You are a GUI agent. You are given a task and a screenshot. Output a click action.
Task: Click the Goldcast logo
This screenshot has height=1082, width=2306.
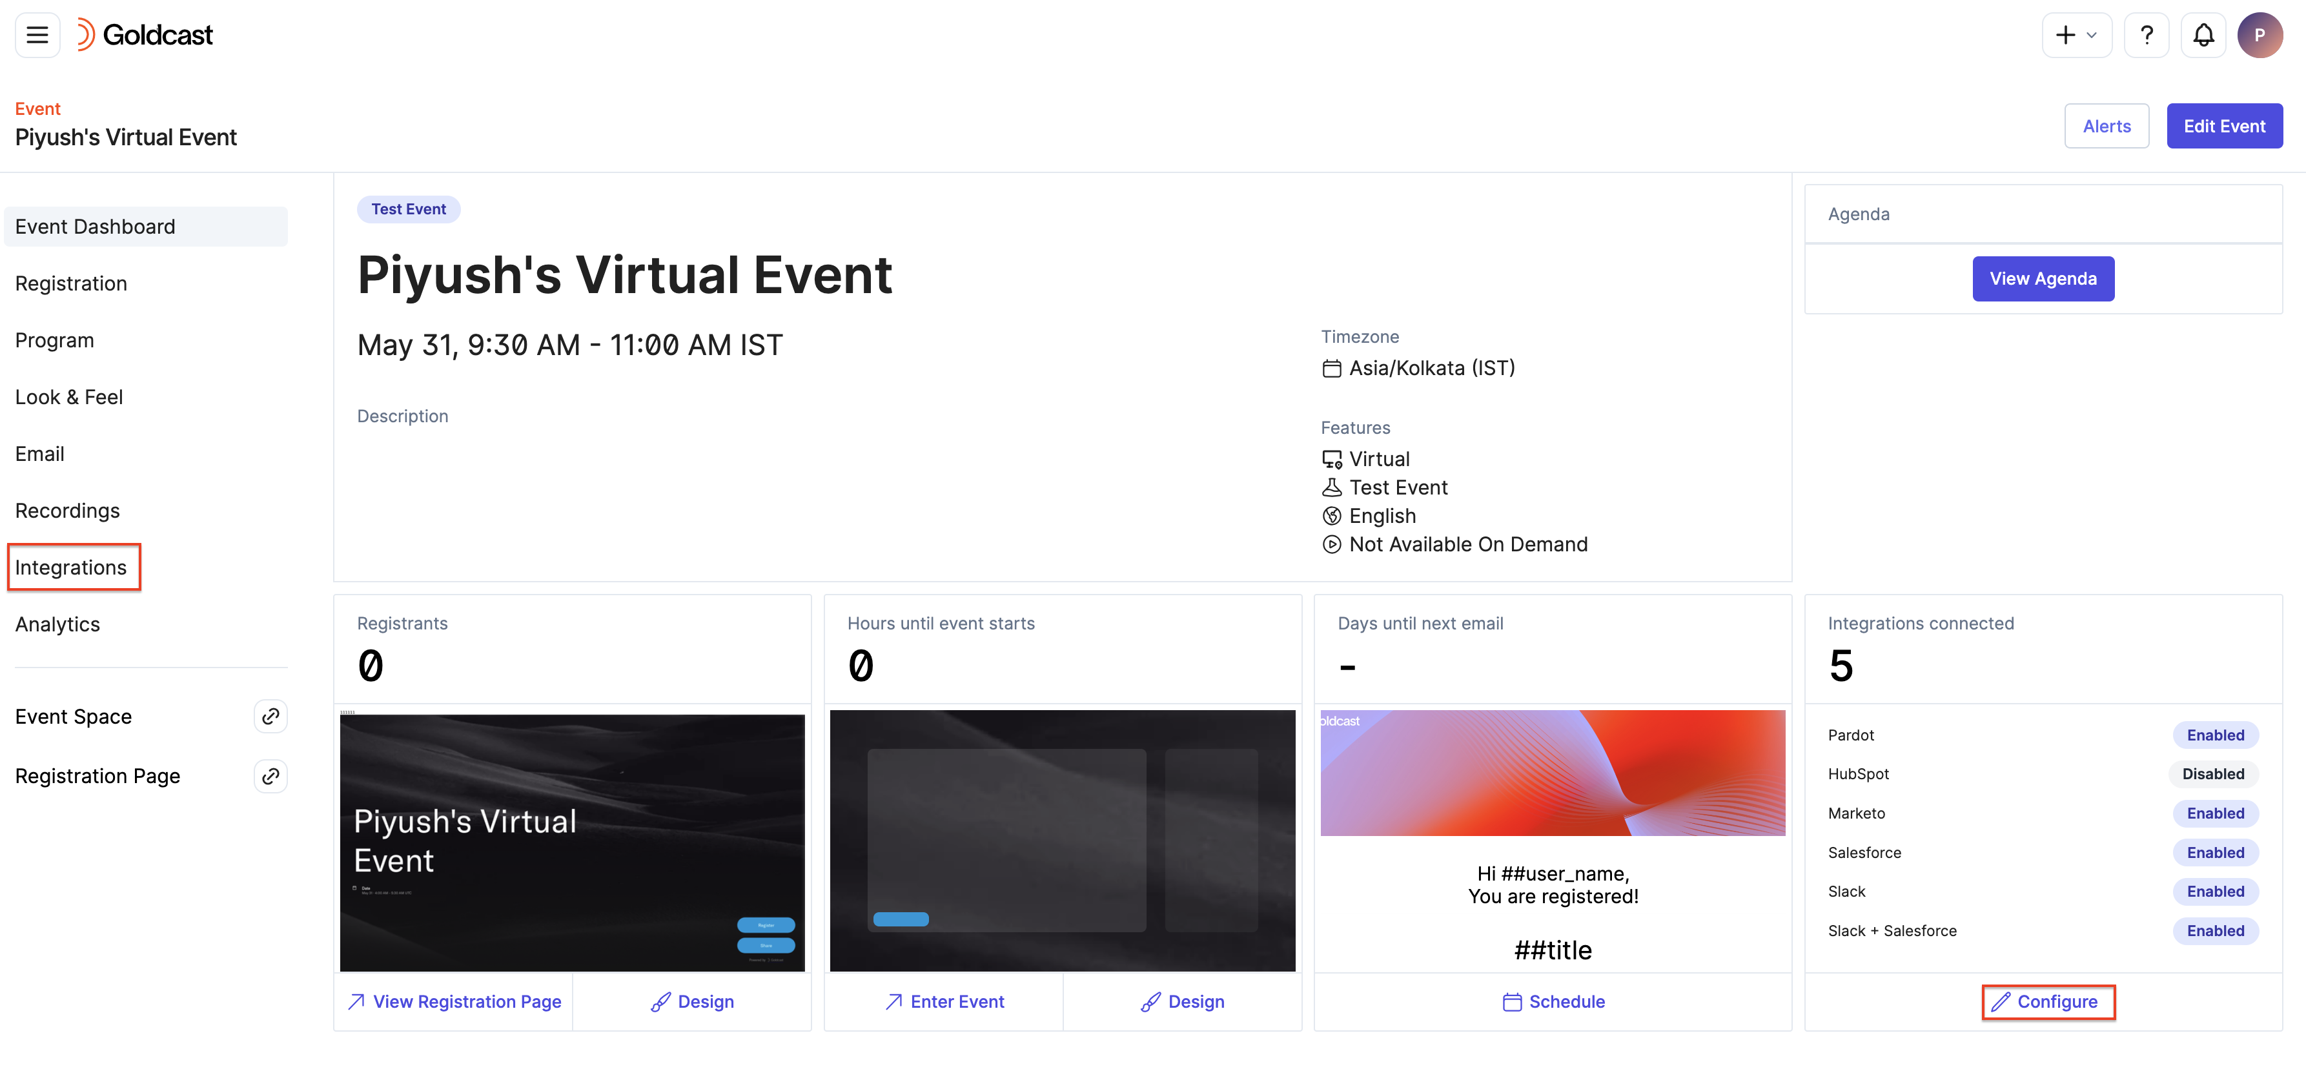pyautogui.click(x=145, y=35)
